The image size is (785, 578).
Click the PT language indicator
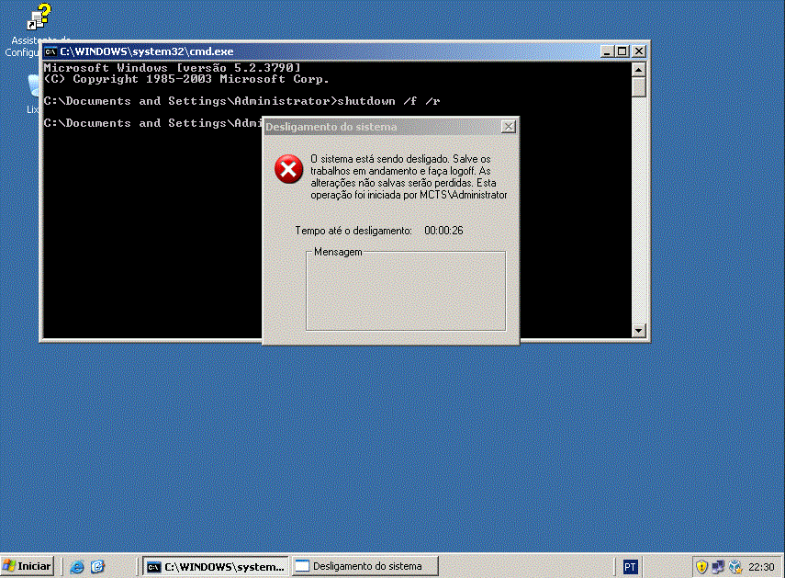click(x=631, y=567)
